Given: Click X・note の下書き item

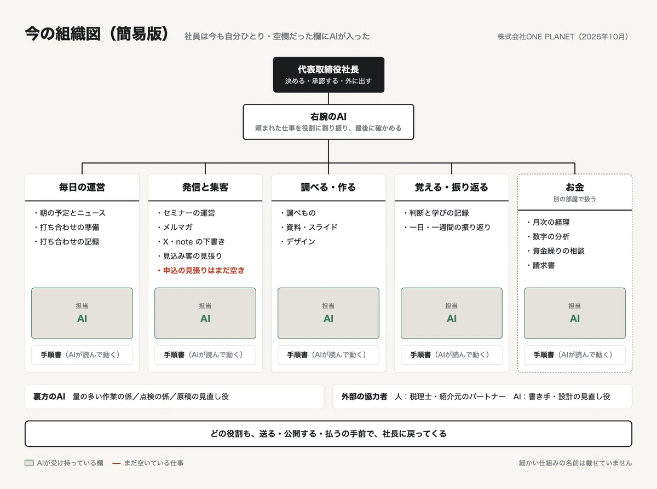Looking at the screenshot, I should point(191,242).
